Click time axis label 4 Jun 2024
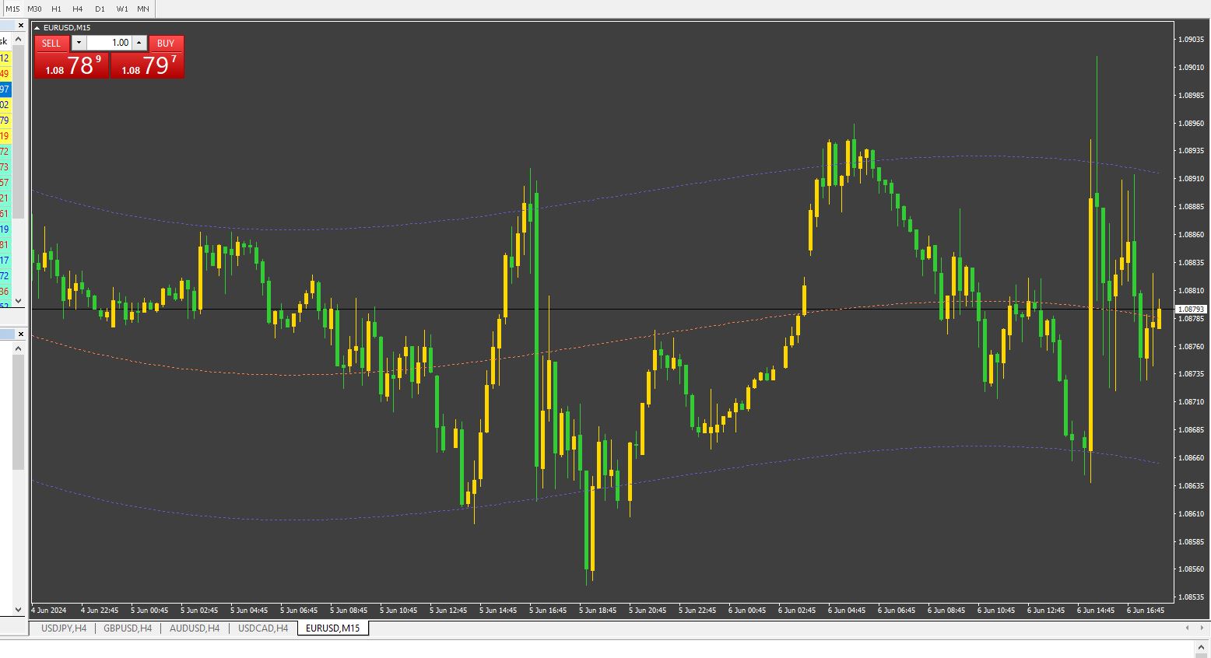The width and height of the screenshot is (1211, 658). pos(49,611)
